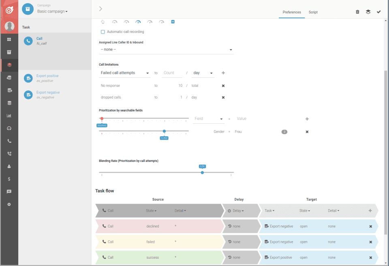The image size is (389, 266).
Task: Click the trash delete icon in header
Action: pyautogui.click(x=357, y=12)
